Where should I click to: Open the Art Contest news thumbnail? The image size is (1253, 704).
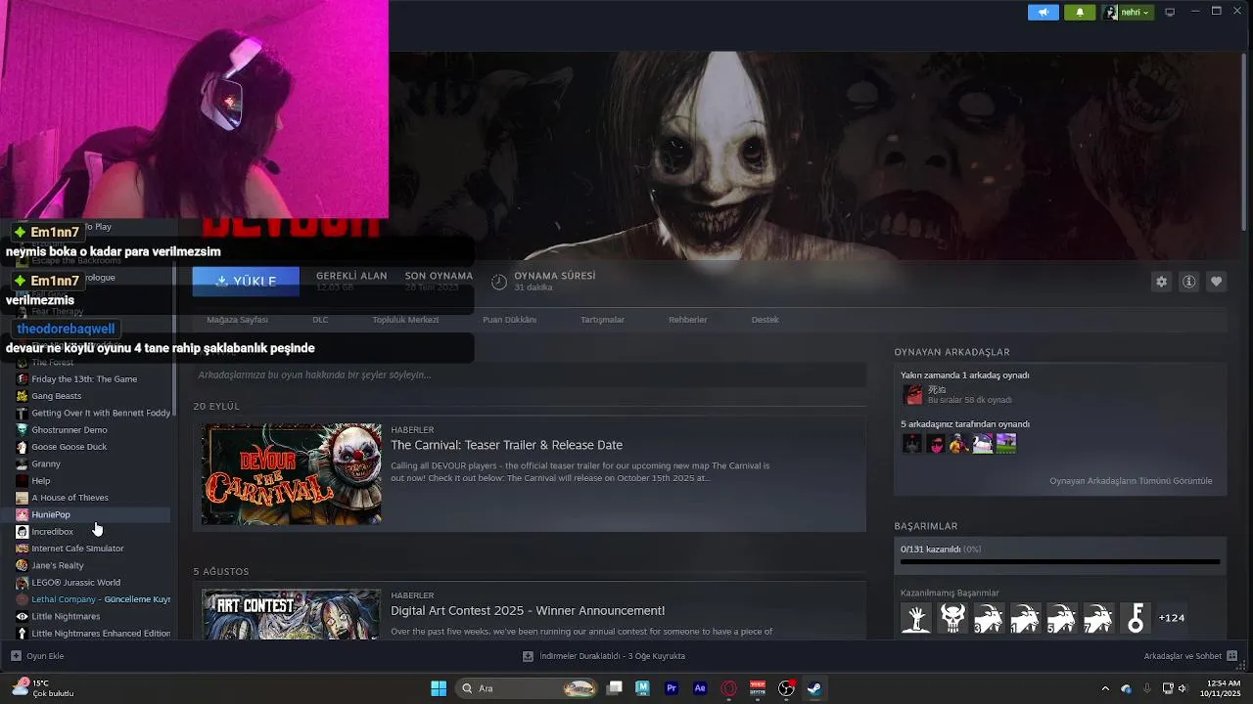tap(292, 614)
